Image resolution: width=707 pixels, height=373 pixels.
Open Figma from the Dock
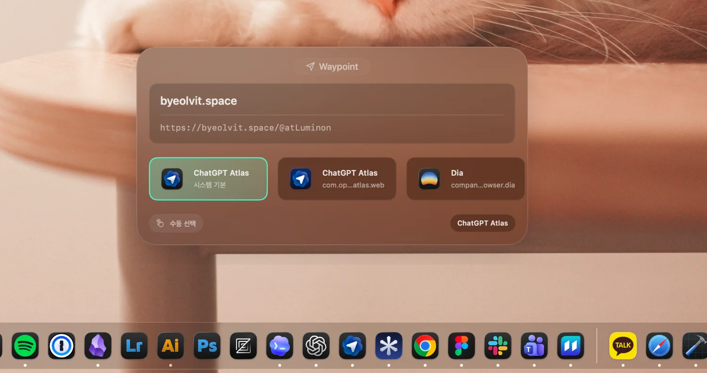(x=461, y=346)
